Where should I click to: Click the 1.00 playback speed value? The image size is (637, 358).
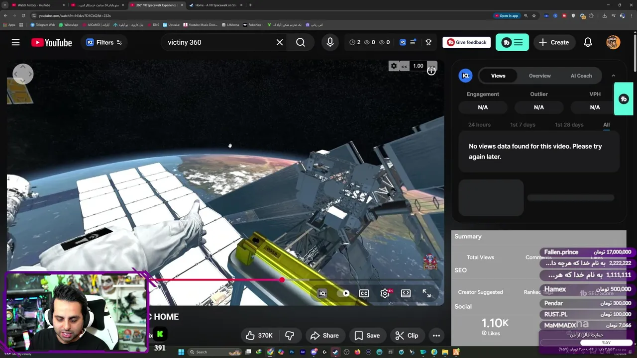coord(418,66)
